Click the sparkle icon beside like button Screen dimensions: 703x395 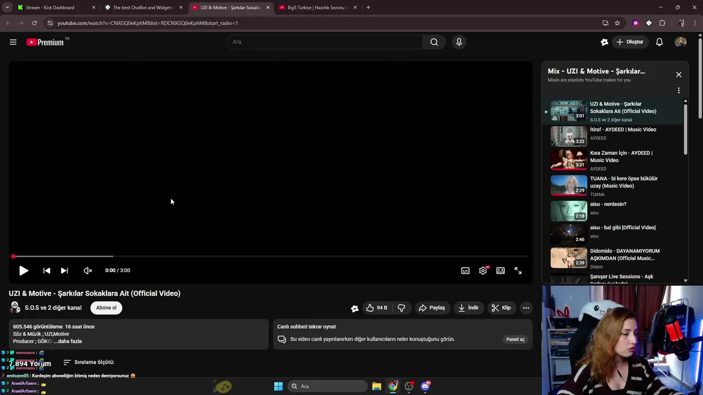click(x=355, y=308)
